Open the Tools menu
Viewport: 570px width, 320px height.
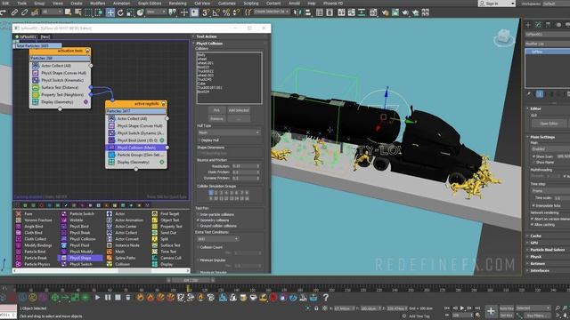tap(21, 4)
